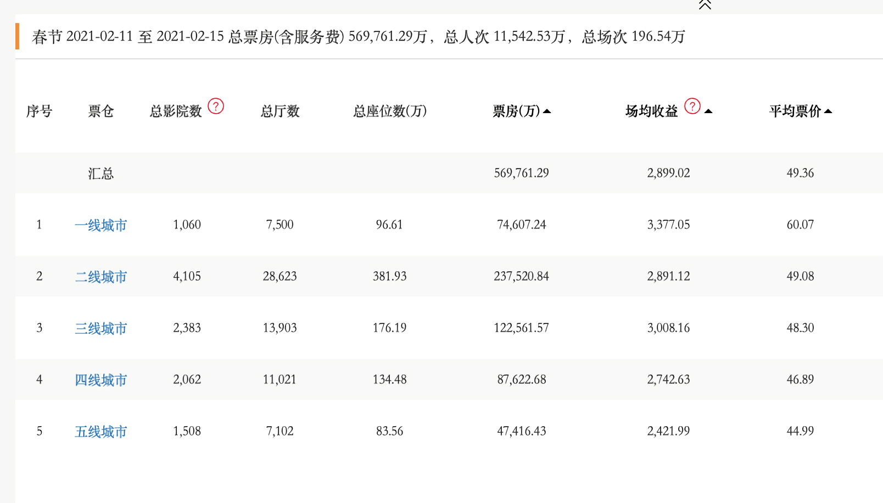Click help icon beside 场均收益
Image resolution: width=883 pixels, height=503 pixels.
(x=692, y=106)
